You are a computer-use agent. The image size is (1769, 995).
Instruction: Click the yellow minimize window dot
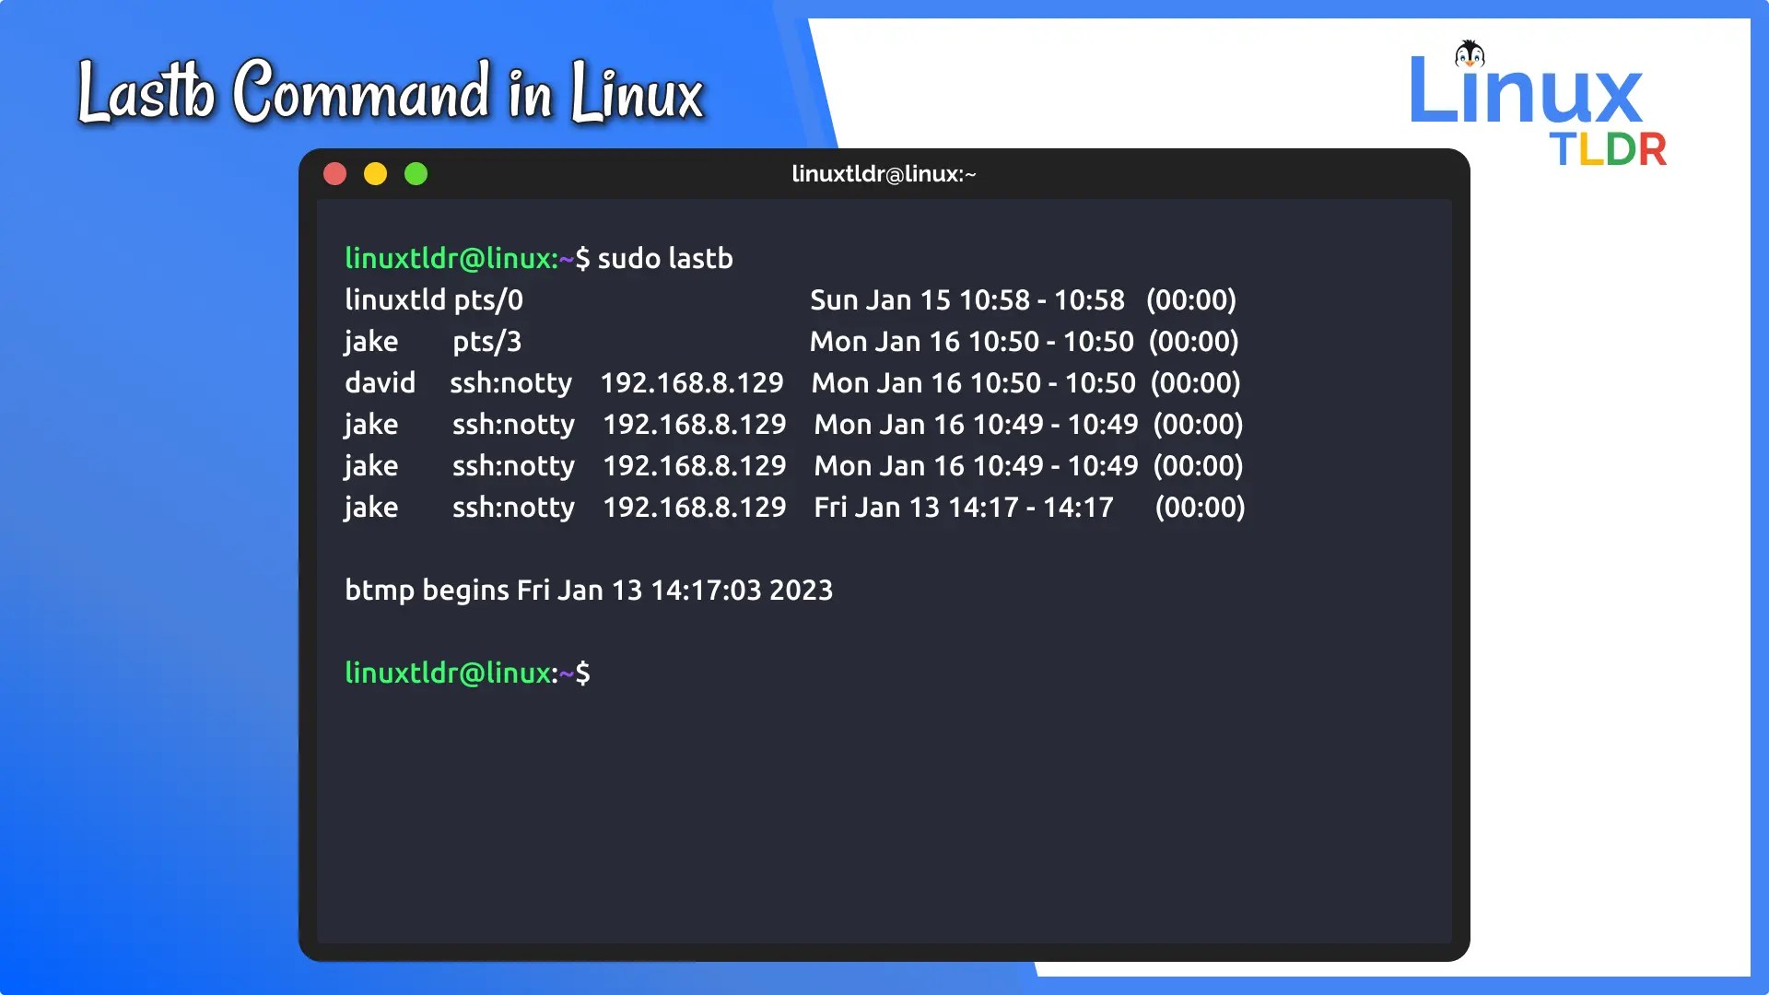tap(376, 174)
